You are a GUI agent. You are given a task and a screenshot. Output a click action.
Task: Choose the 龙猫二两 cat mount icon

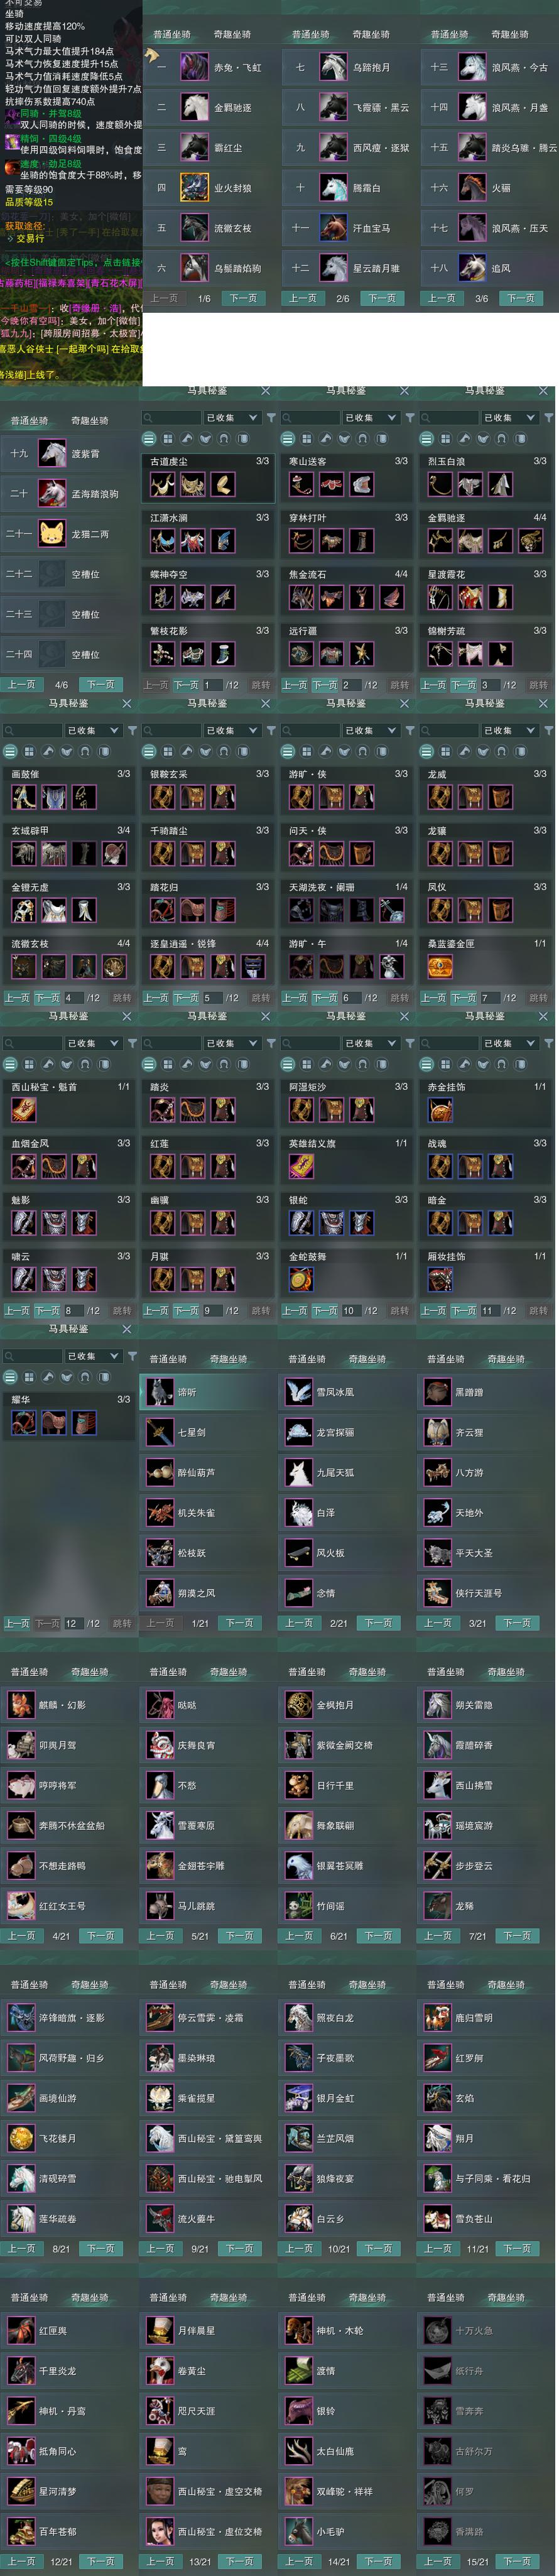coord(52,534)
